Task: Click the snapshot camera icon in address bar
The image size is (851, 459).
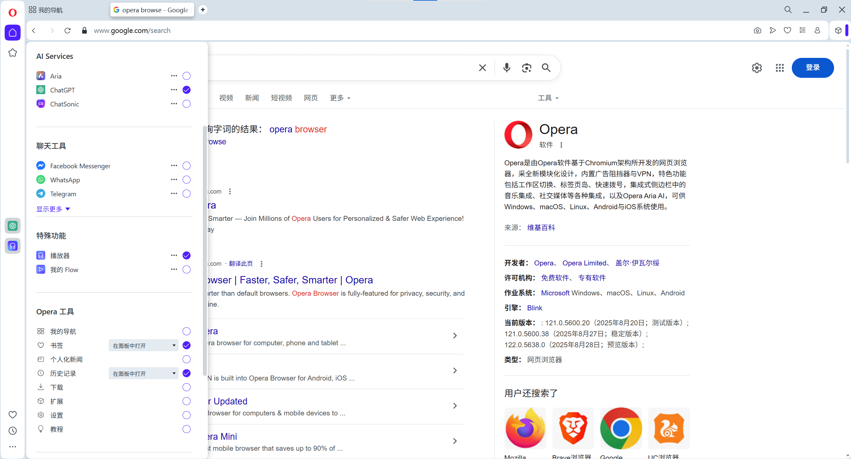Action: (757, 31)
